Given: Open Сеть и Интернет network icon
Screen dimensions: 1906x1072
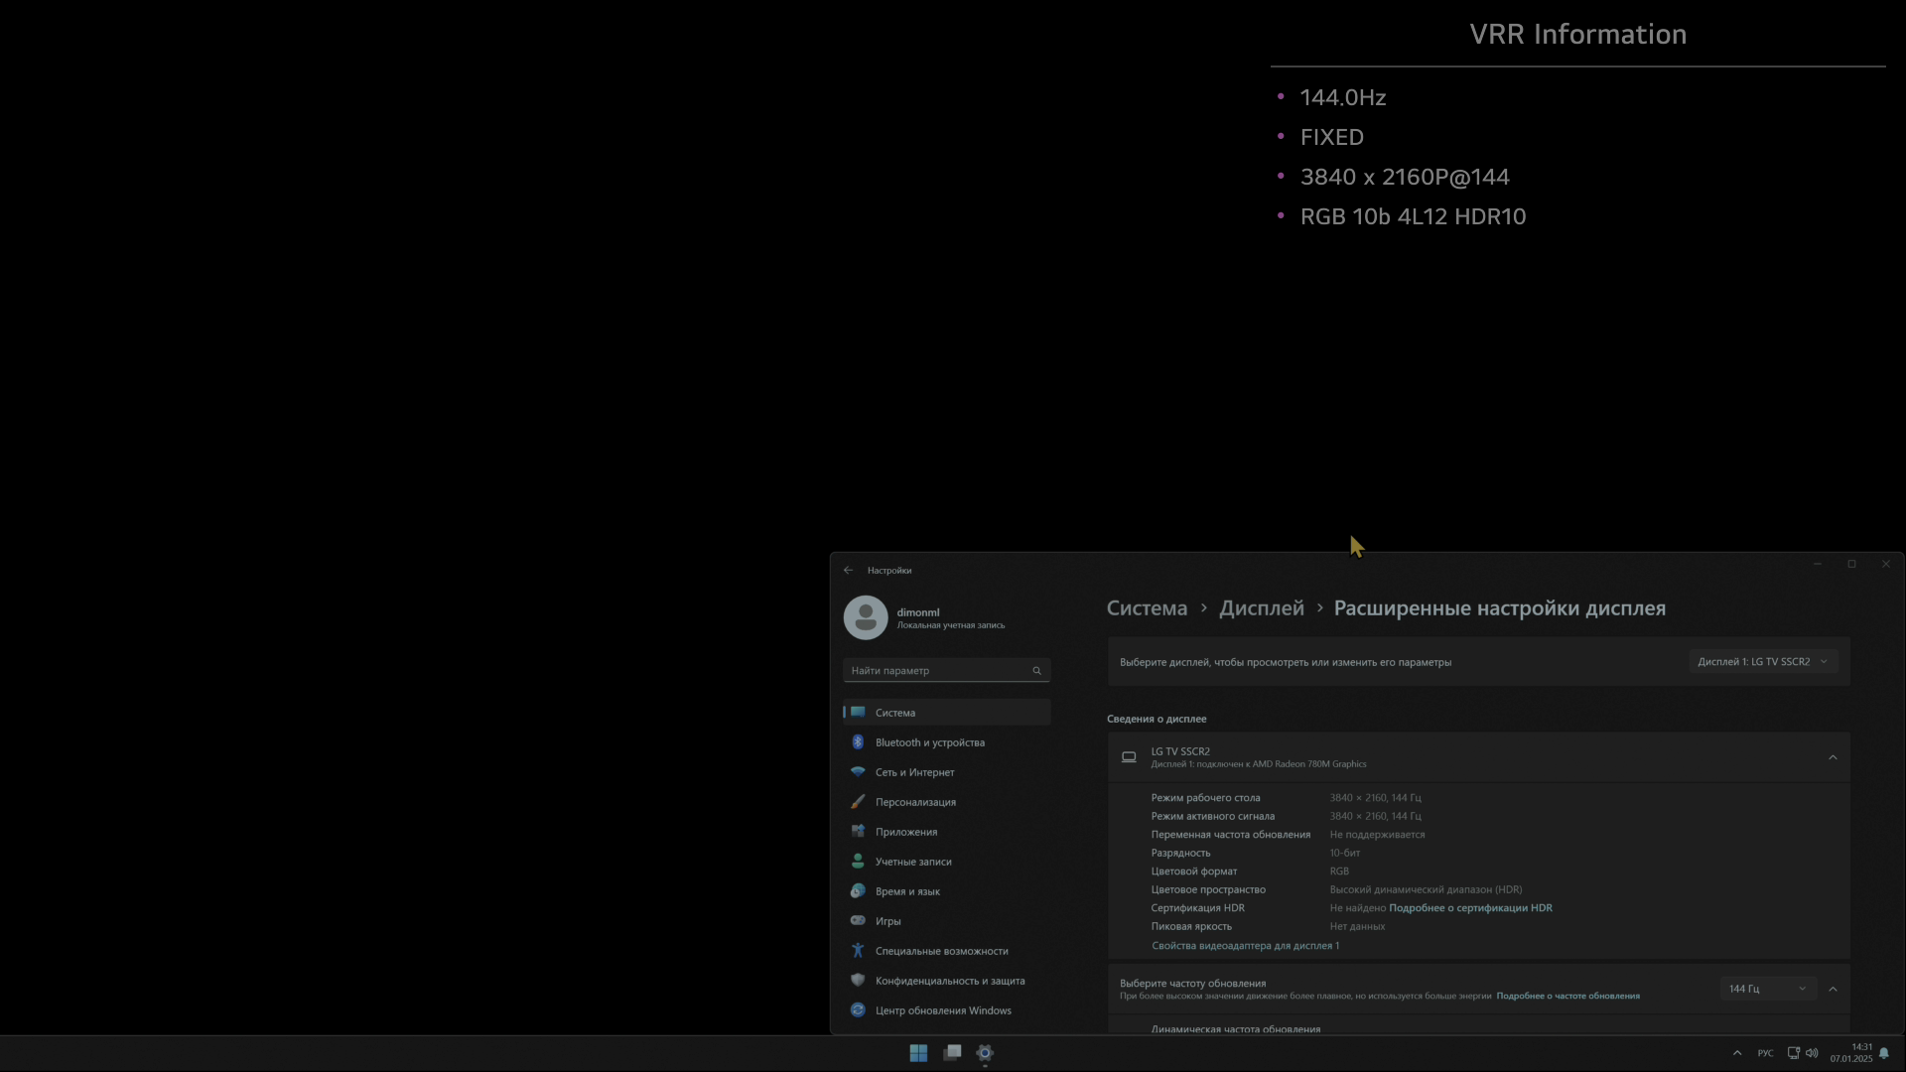Looking at the screenshot, I should (858, 772).
